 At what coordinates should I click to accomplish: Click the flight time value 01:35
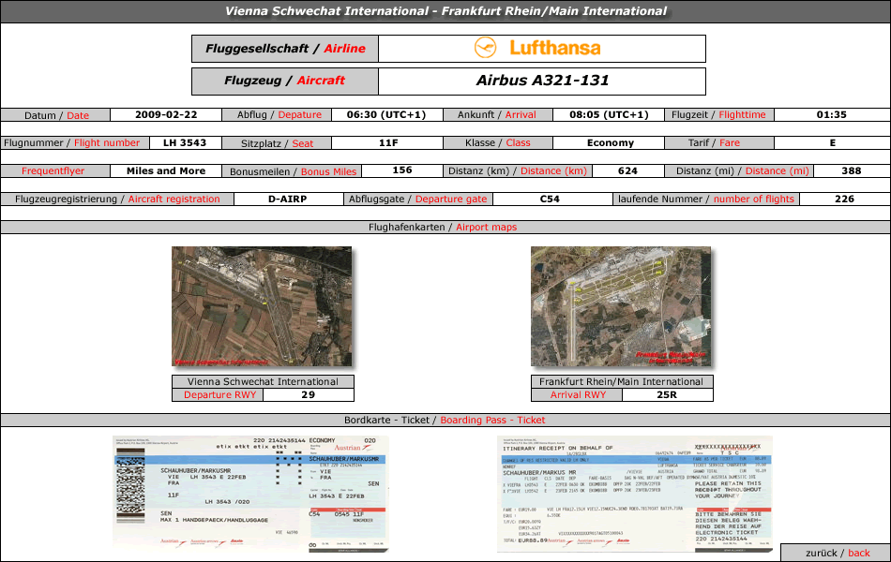832,114
